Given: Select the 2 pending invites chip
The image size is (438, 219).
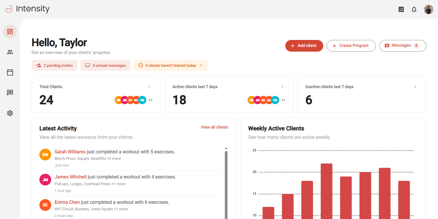Looking at the screenshot, I should 54,65.
